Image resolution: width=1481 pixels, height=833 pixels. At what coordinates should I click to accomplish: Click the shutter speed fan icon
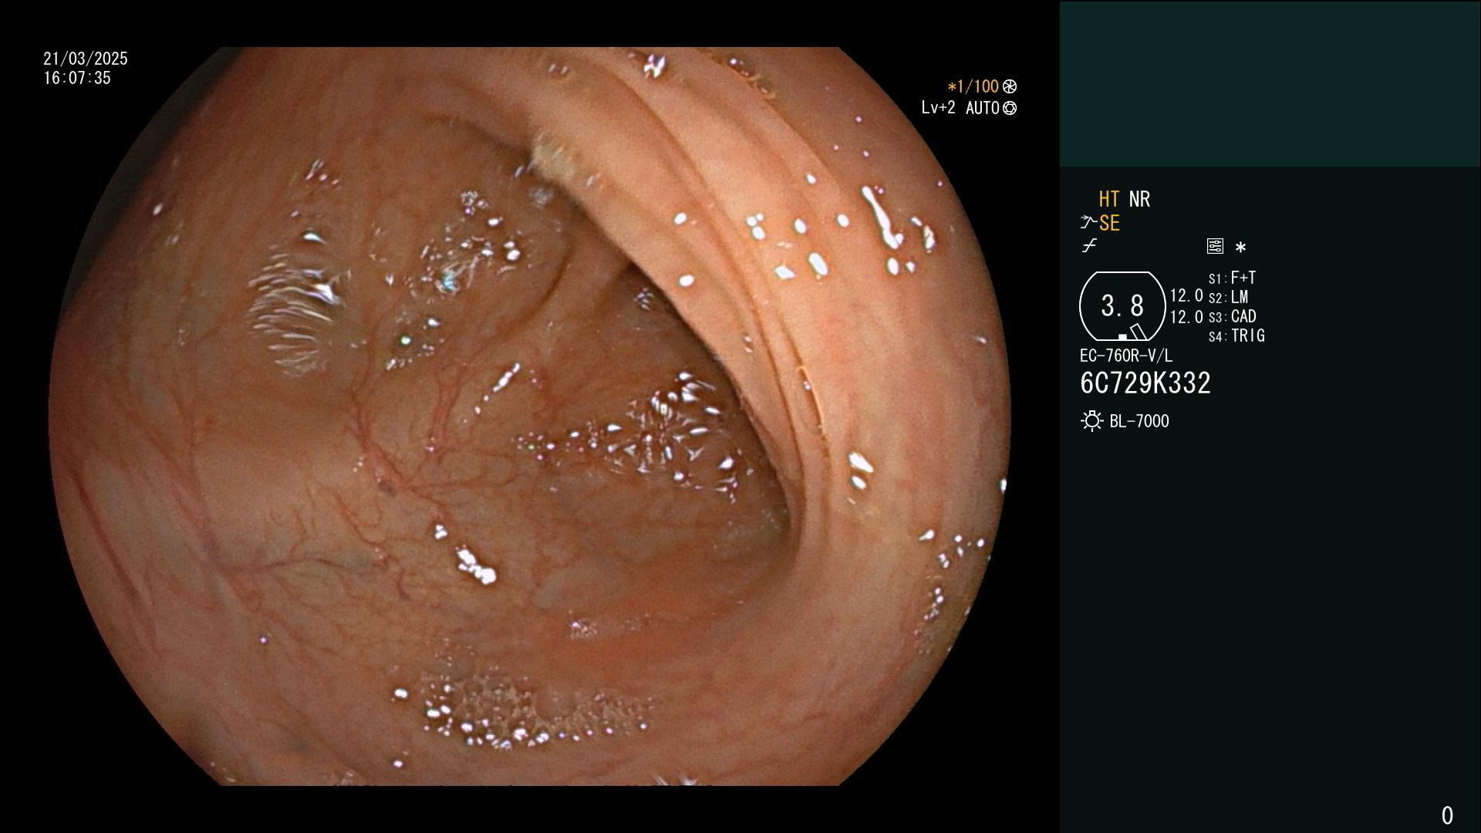(x=1009, y=86)
